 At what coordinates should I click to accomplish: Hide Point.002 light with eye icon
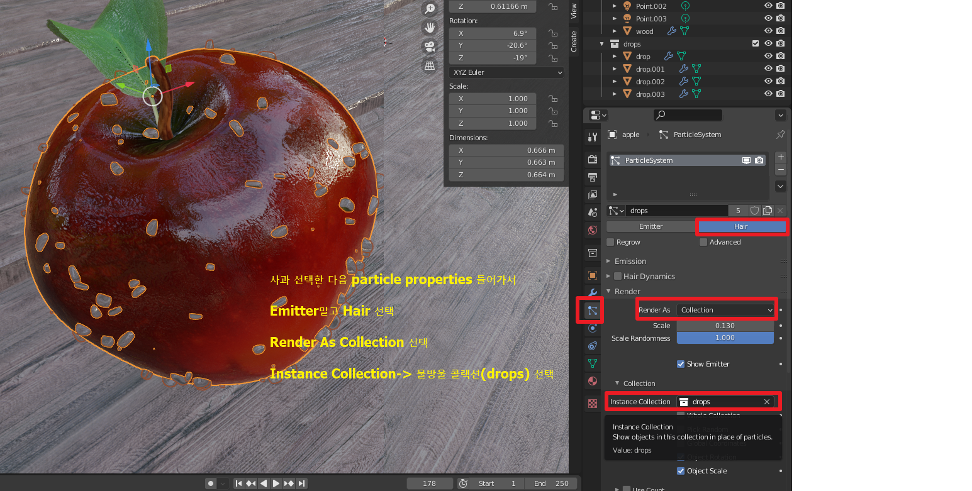coord(768,6)
